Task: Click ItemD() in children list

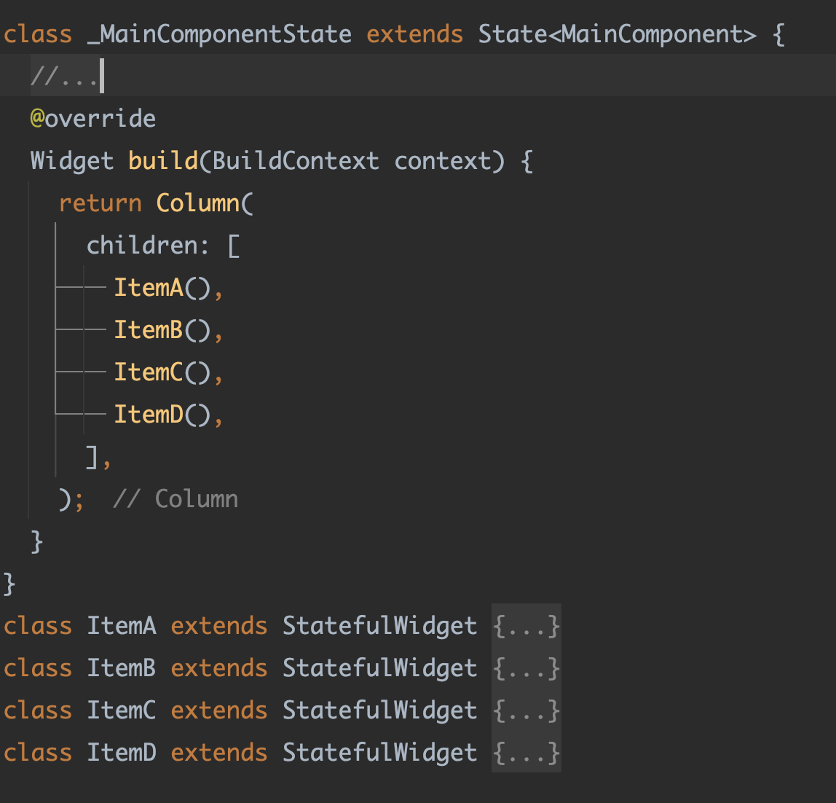Action: coord(162,415)
